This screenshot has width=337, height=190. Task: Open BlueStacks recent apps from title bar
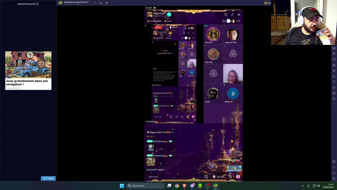click(x=107, y=3)
